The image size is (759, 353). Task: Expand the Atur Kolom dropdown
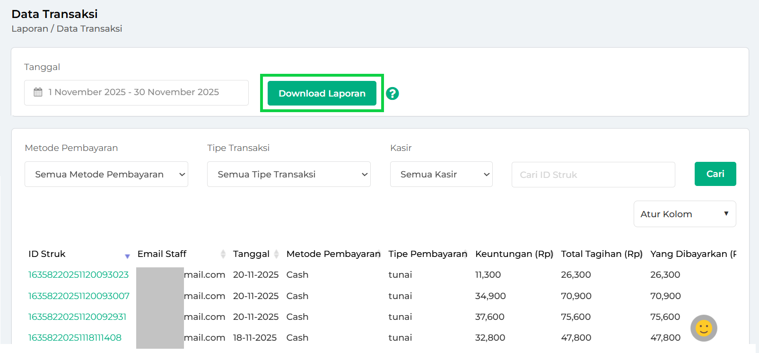click(684, 214)
